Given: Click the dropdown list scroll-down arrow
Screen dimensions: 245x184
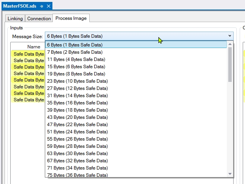Looking at the screenshot, I should 230,174.
